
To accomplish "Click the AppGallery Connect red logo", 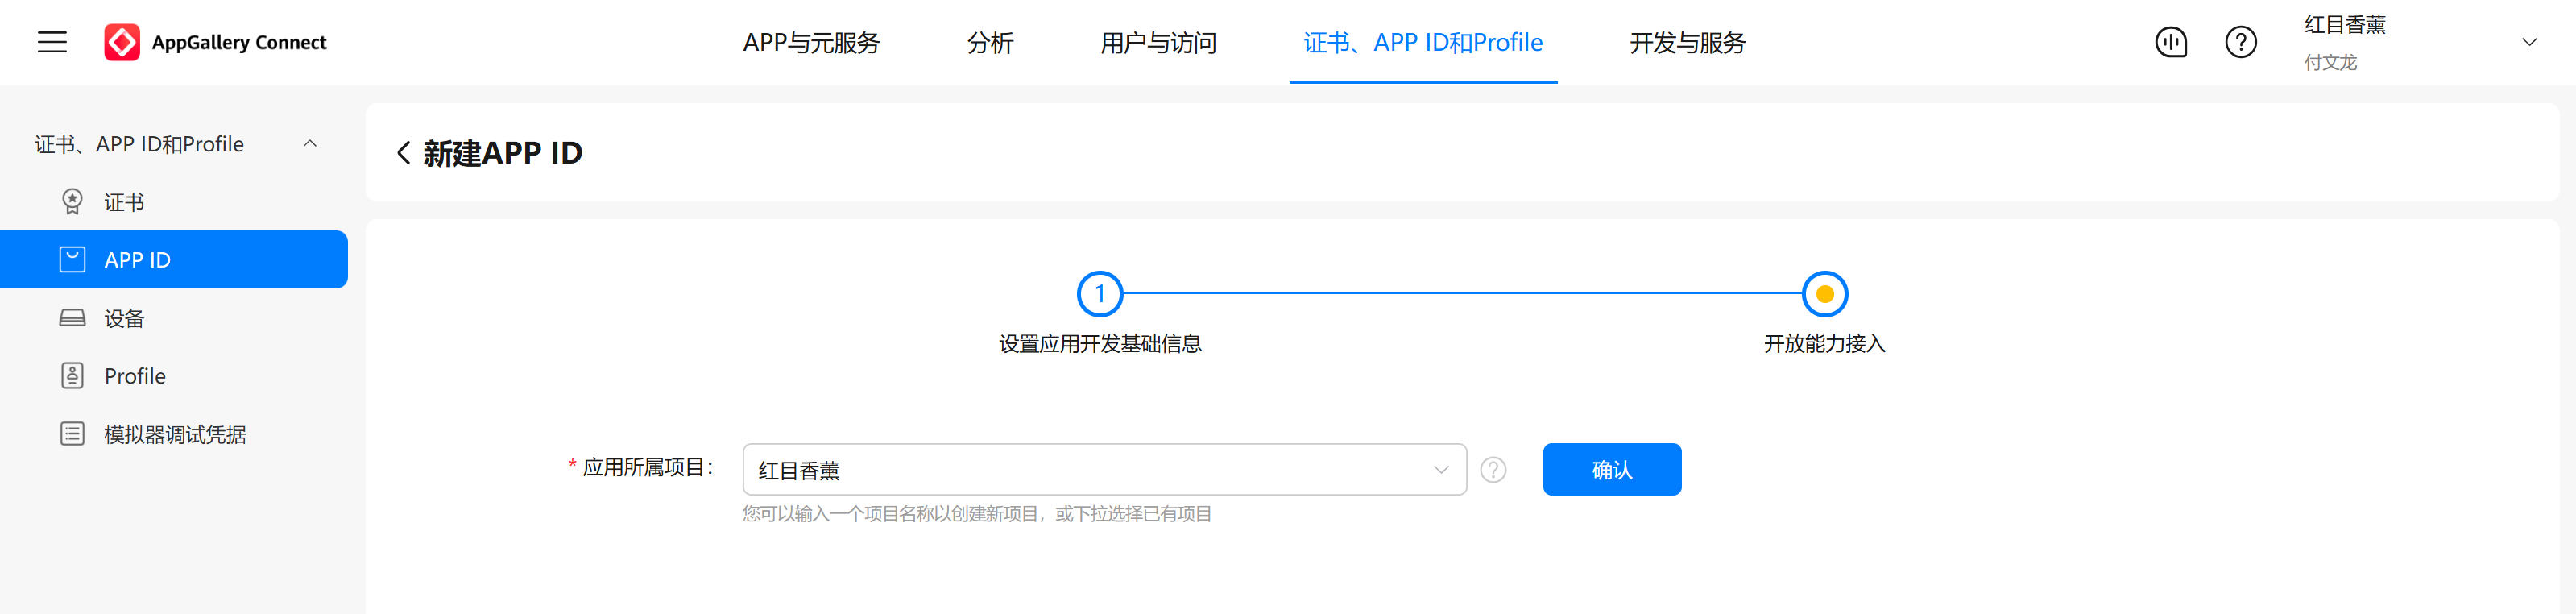I will (x=122, y=42).
